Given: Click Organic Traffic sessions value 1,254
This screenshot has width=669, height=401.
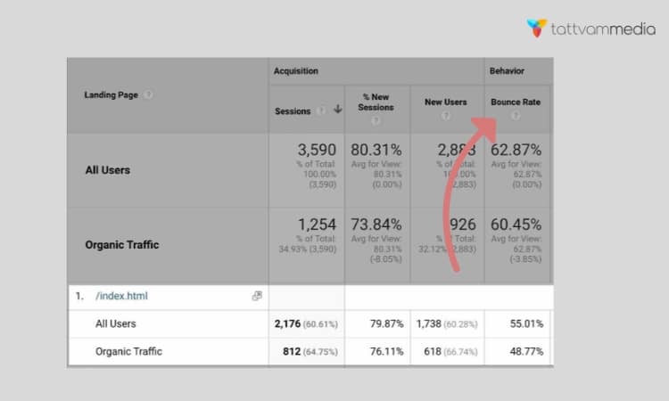Looking at the screenshot, I should click(317, 225).
